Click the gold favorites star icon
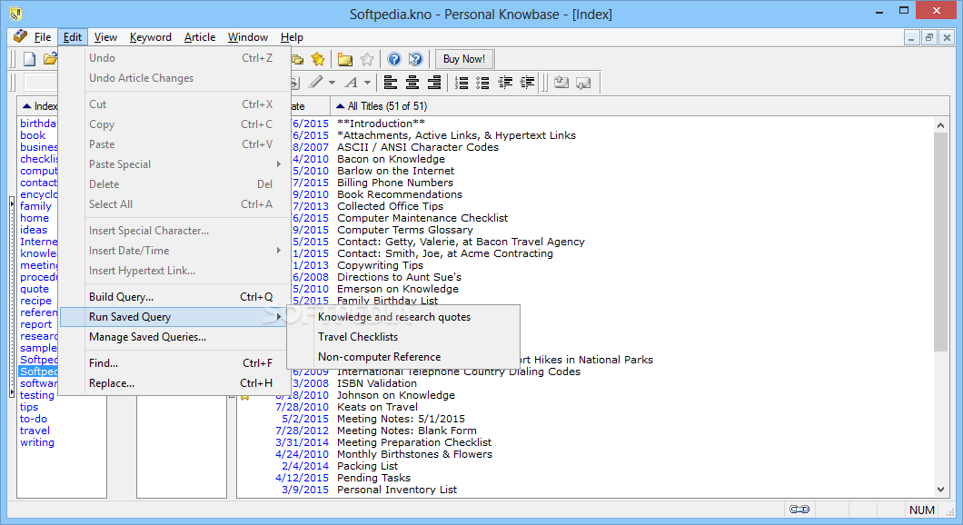This screenshot has width=963, height=525. coord(318,59)
